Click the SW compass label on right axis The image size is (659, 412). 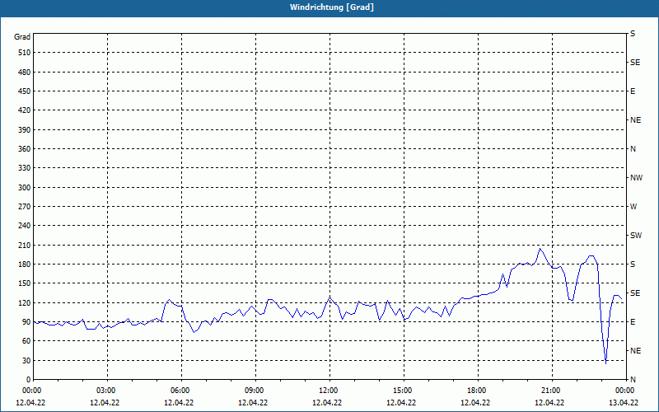click(x=636, y=236)
